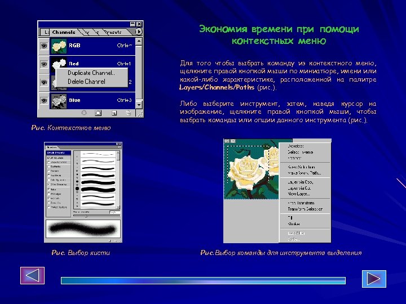The width and height of the screenshot is (406, 304).
Task: Enable the Scattering checkbox
Action: tap(48, 167)
